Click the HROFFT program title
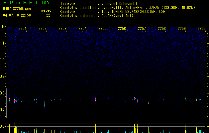Viewport: 209px width, 133px height. [21, 3]
